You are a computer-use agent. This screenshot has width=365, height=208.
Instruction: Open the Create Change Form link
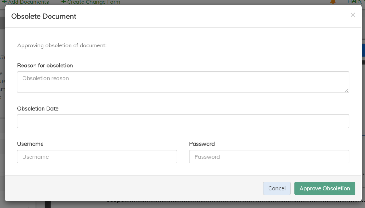pyautogui.click(x=94, y=2)
